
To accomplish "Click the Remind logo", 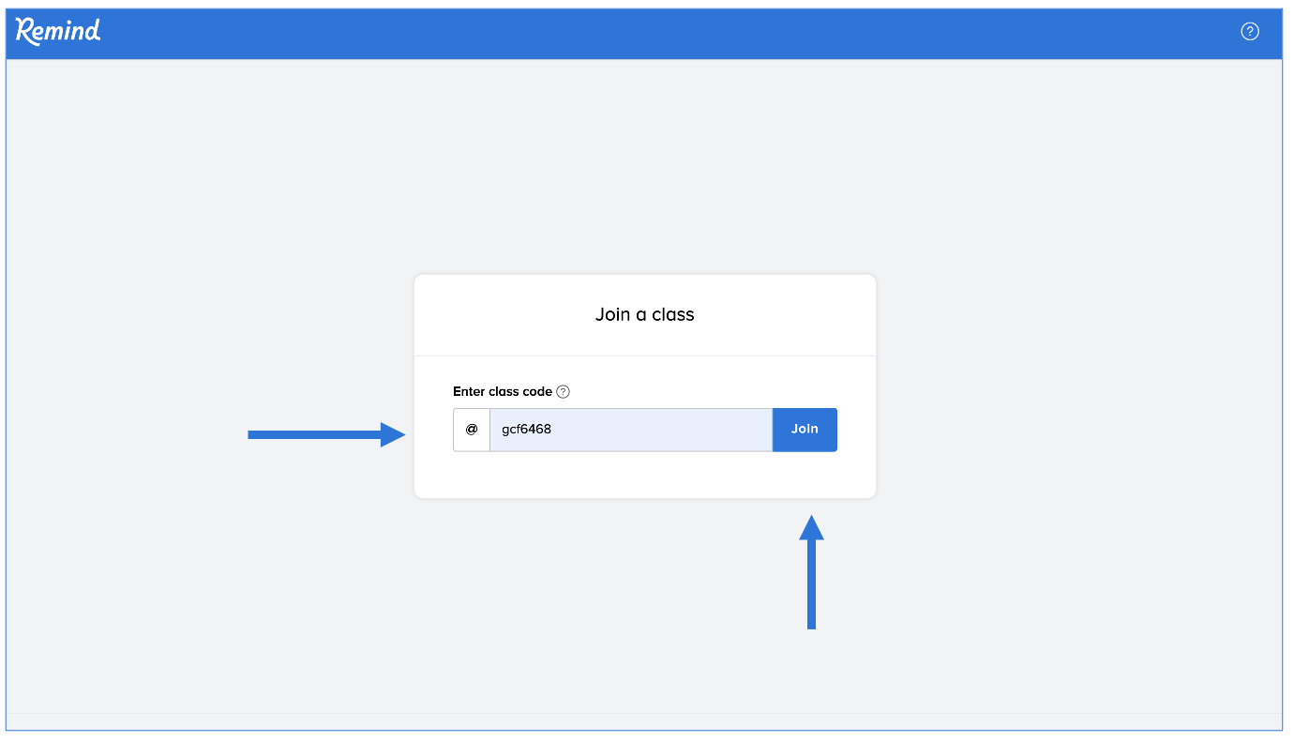I will click(58, 31).
